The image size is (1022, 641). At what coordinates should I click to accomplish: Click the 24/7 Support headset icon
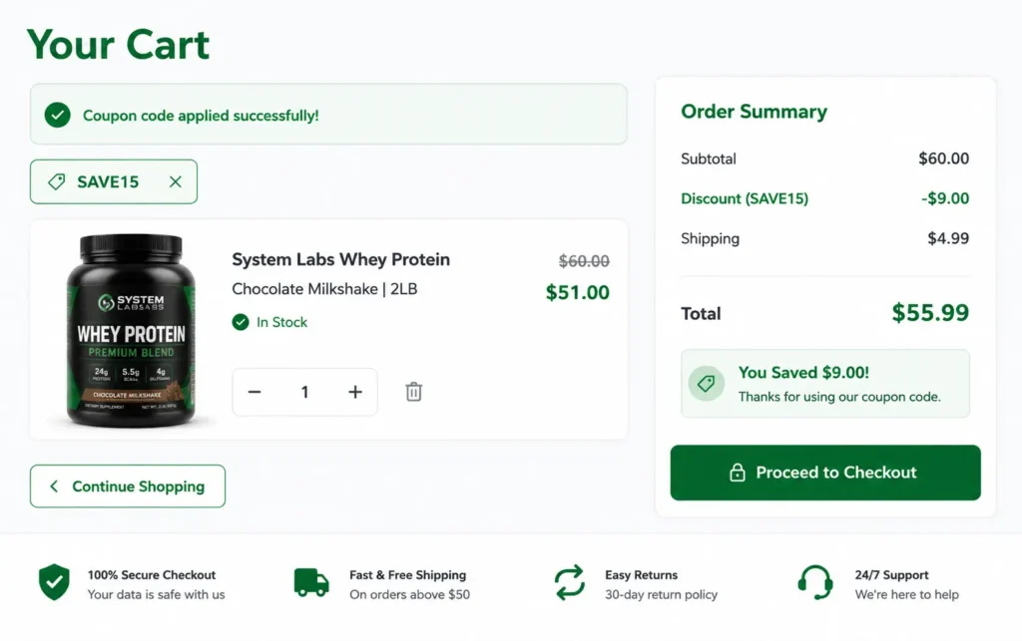(x=815, y=582)
